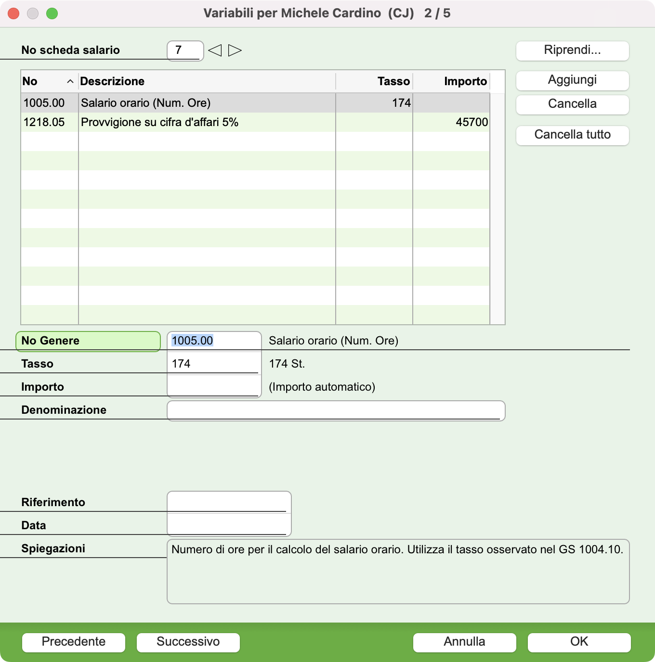
Task: Click the Descrizione column header
Action: coord(207,81)
